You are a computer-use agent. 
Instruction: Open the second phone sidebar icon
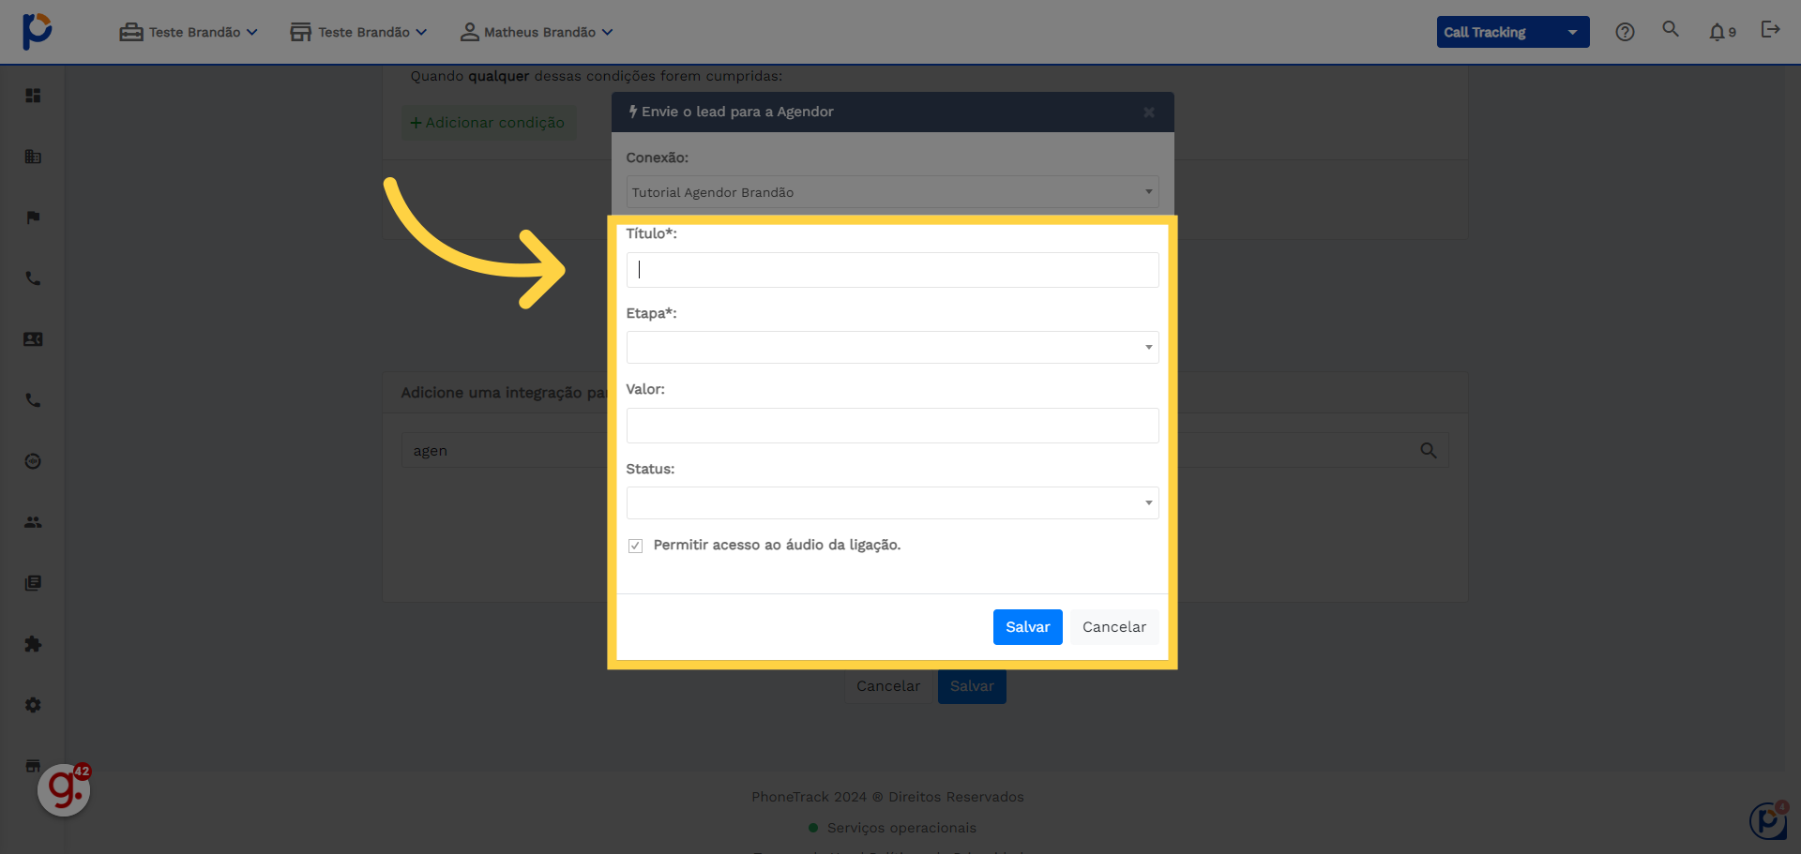[33, 400]
